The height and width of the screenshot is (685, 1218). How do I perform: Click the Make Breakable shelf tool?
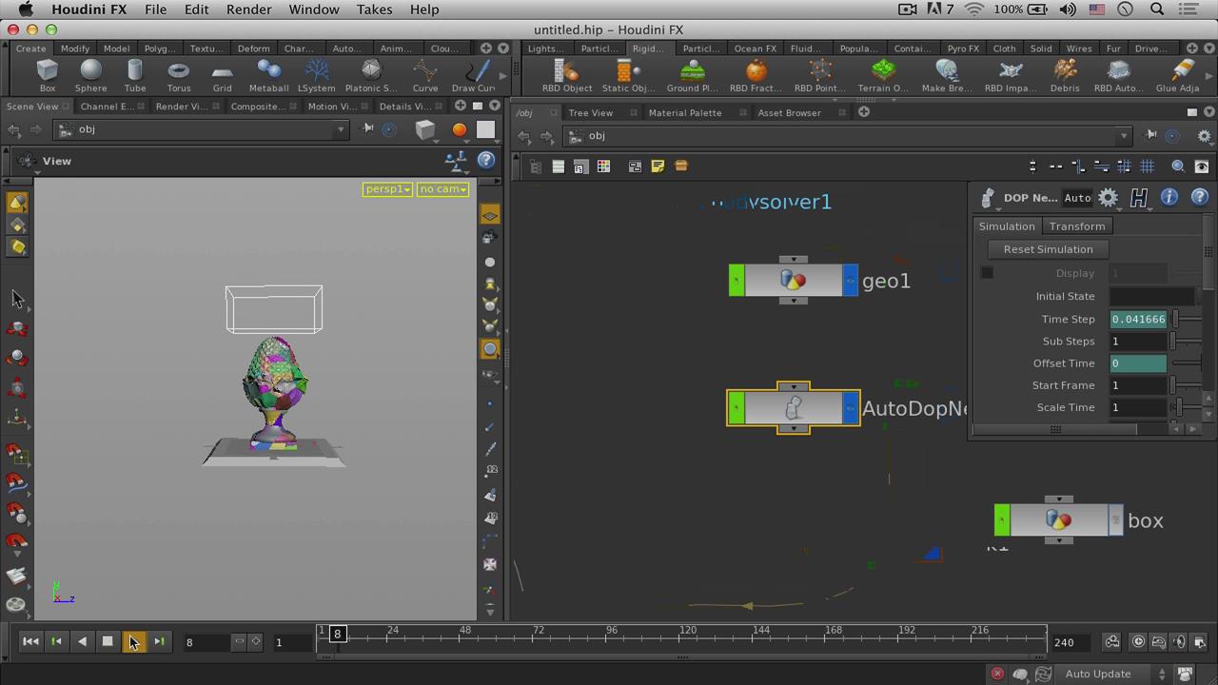click(x=946, y=75)
